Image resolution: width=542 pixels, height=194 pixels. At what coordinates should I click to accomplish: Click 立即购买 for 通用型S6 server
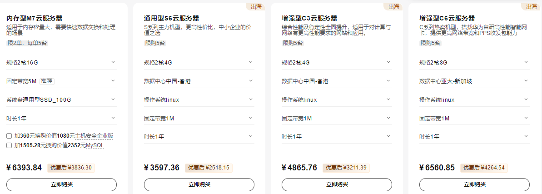coord(199,184)
